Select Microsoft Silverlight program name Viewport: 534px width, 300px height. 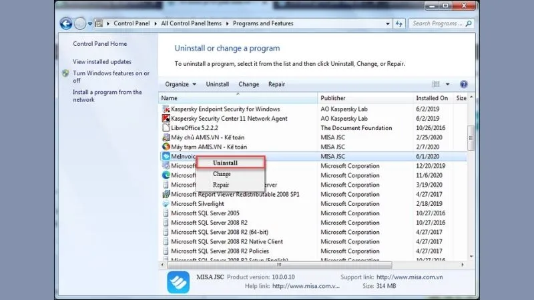[198, 204]
